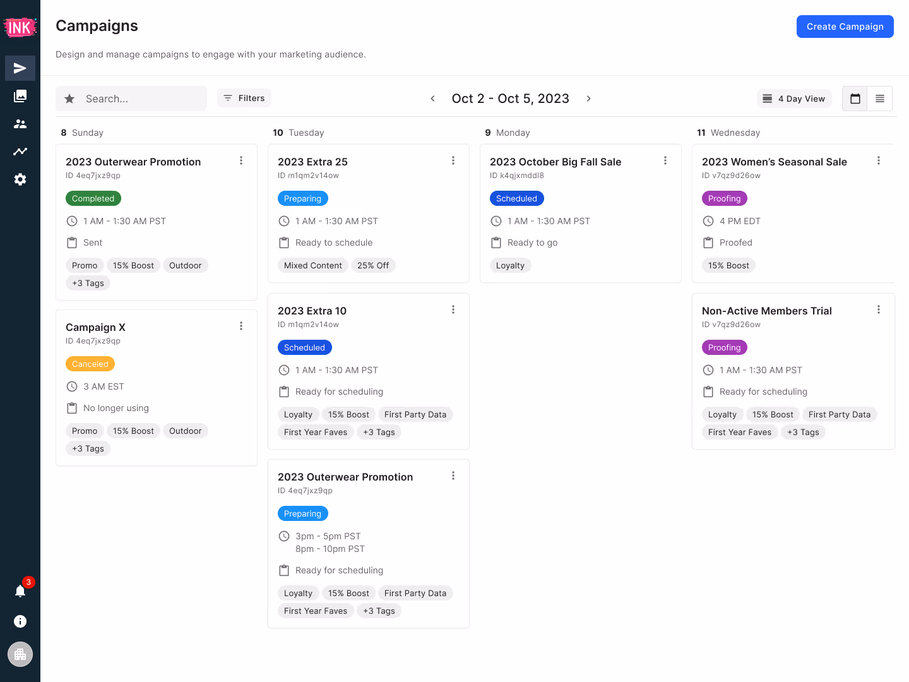Switch to calendar view

(x=855, y=99)
